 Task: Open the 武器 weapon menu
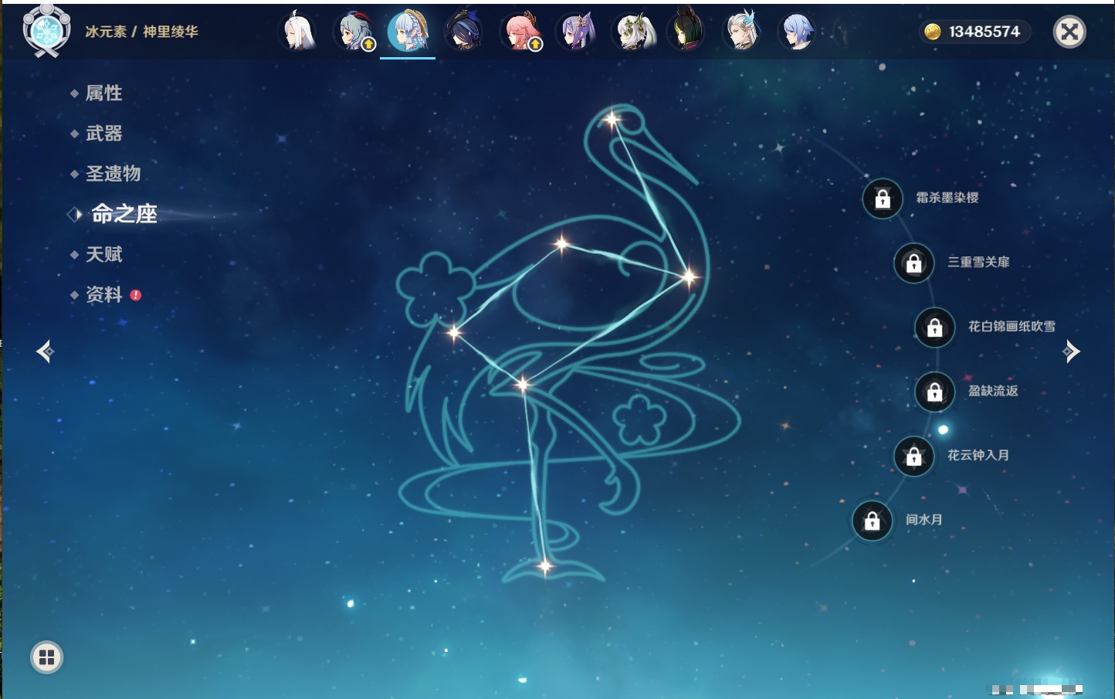pos(104,134)
